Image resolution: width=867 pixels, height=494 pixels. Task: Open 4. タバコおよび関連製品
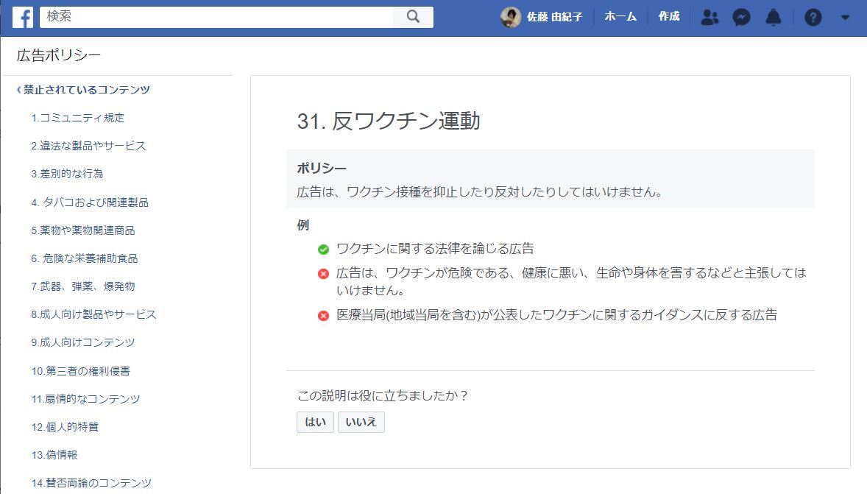tap(90, 202)
